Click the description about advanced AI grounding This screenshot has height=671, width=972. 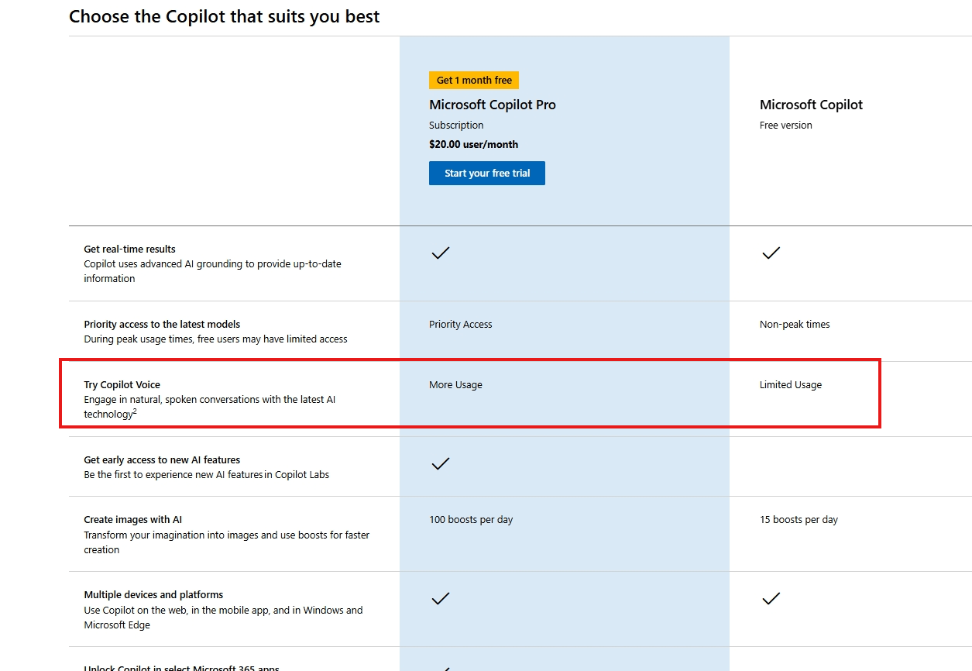(x=212, y=271)
